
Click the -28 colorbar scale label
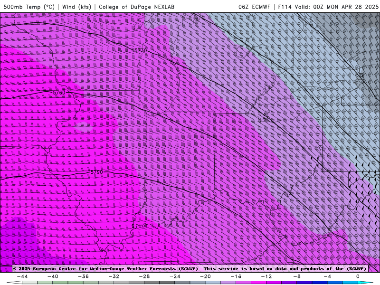144,276
